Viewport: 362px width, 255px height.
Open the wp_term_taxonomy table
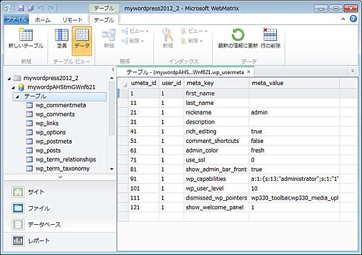tap(62, 168)
